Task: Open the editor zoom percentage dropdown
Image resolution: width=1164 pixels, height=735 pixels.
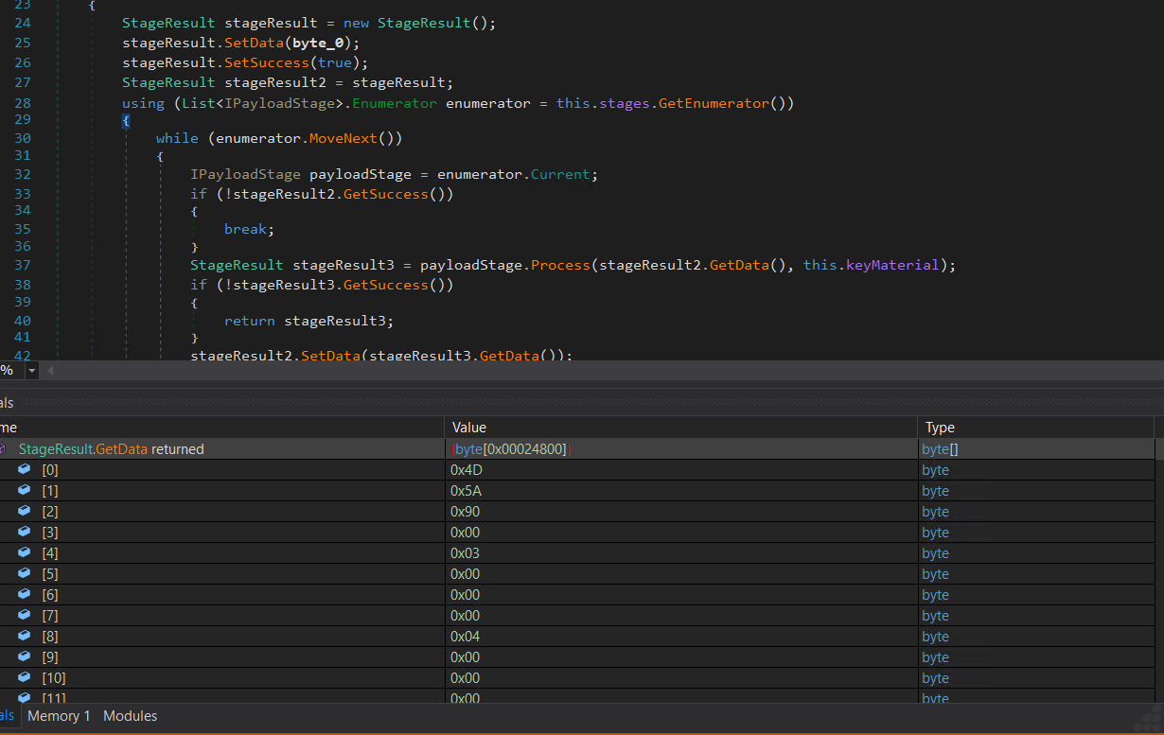Action: (x=32, y=371)
